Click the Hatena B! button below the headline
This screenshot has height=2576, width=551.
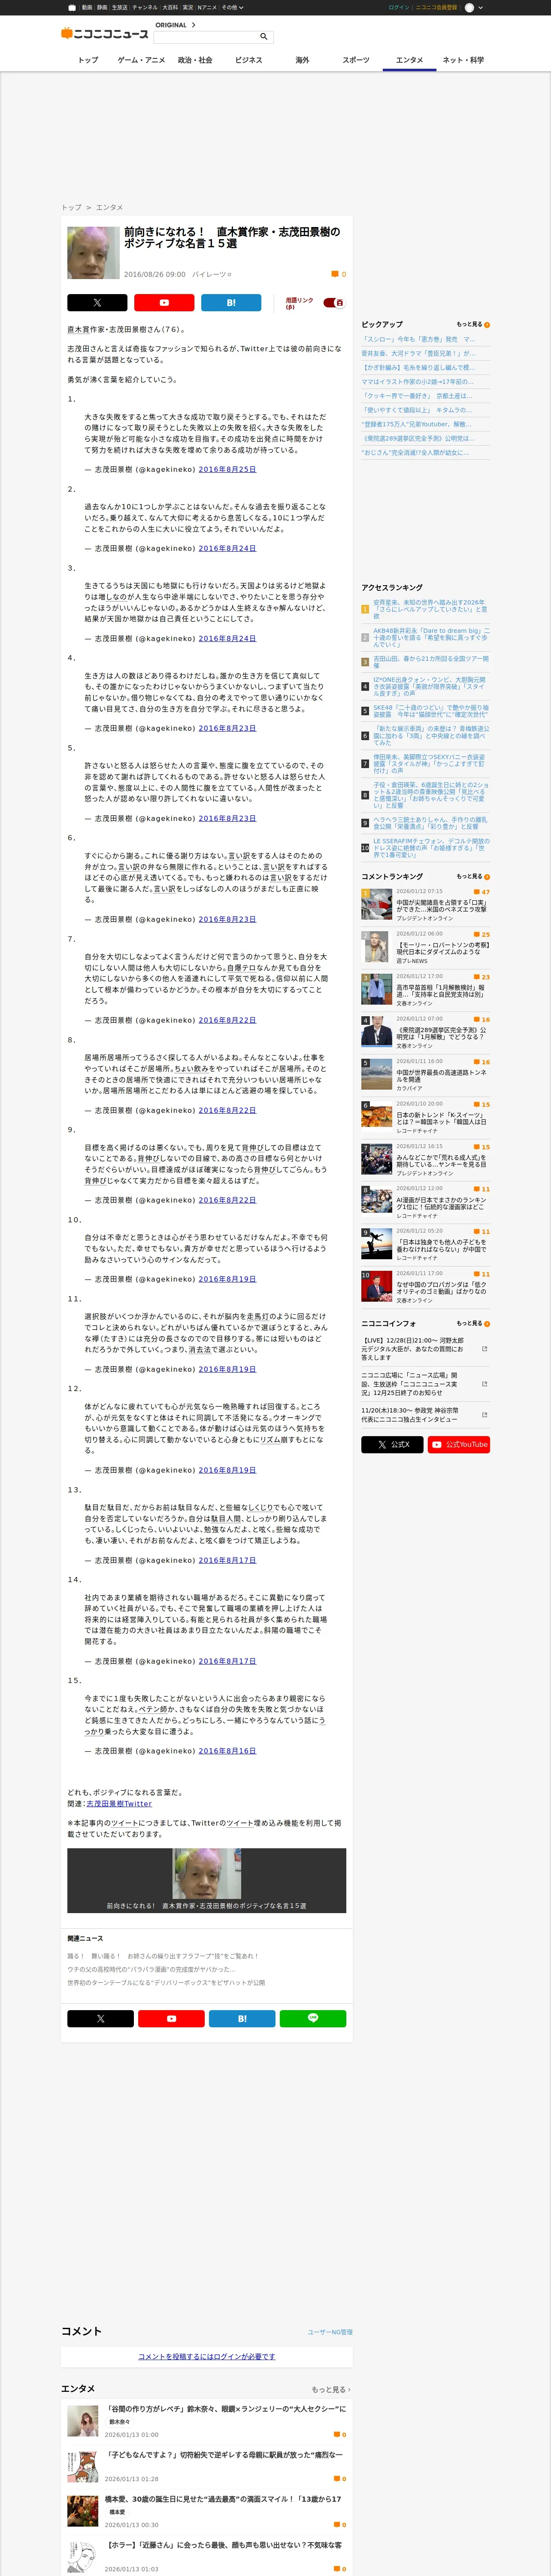(x=231, y=302)
